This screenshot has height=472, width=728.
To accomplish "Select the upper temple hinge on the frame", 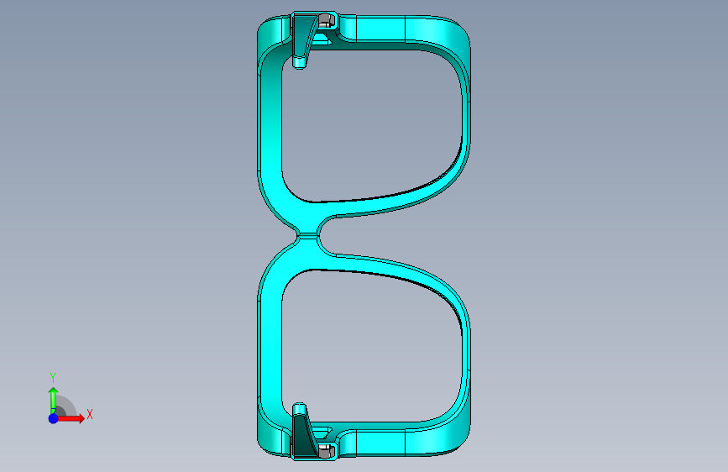I will (x=305, y=40).
